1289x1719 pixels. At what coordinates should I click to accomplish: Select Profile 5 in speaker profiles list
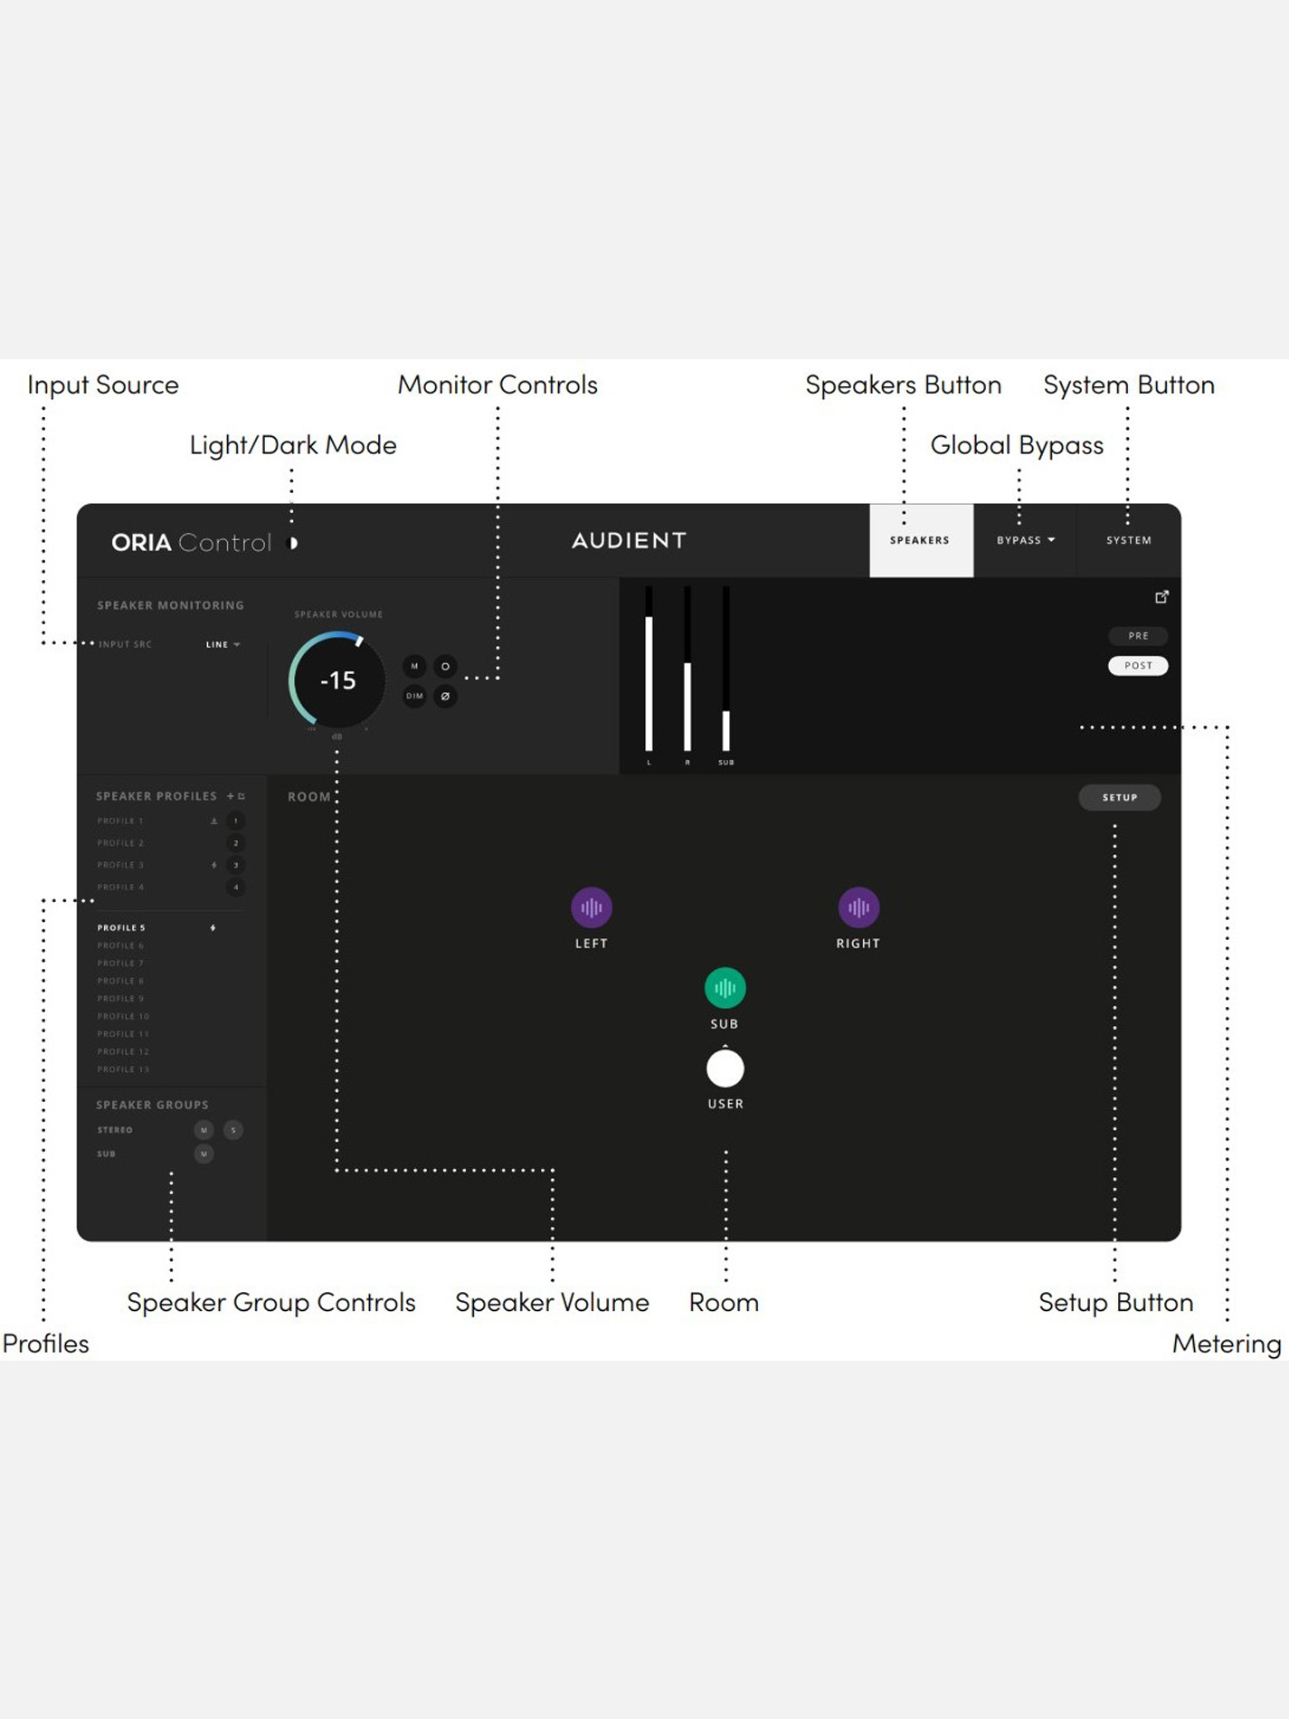point(121,927)
